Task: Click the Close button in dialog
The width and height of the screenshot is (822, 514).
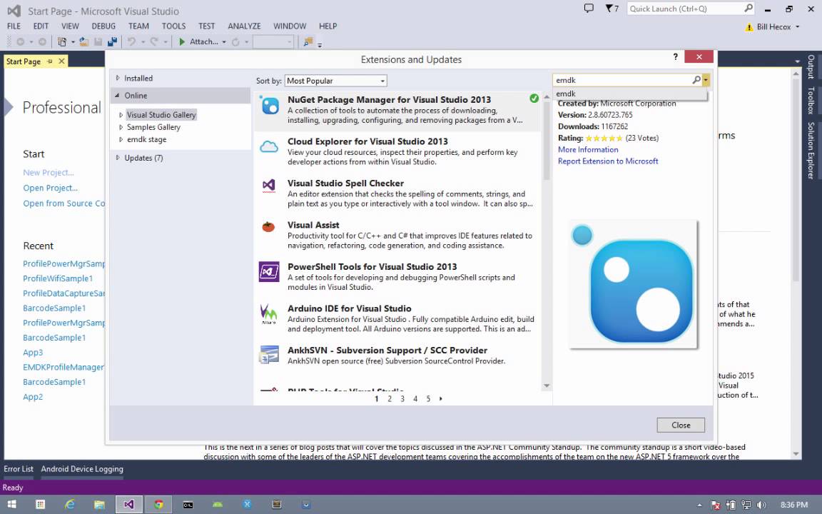Action: pos(681,425)
